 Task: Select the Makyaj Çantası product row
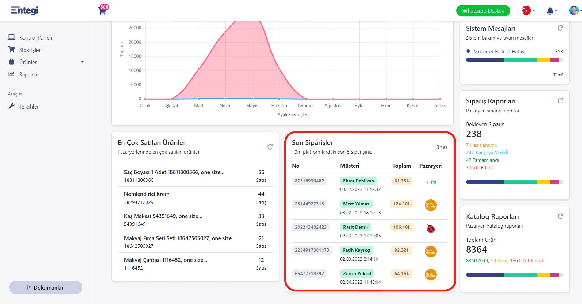195,264
